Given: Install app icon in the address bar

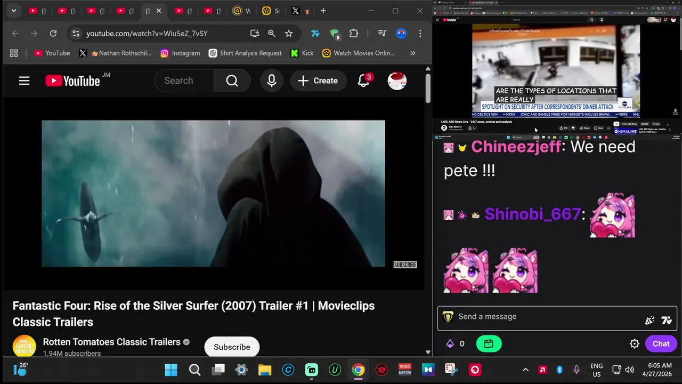Looking at the screenshot, I should click(x=255, y=34).
